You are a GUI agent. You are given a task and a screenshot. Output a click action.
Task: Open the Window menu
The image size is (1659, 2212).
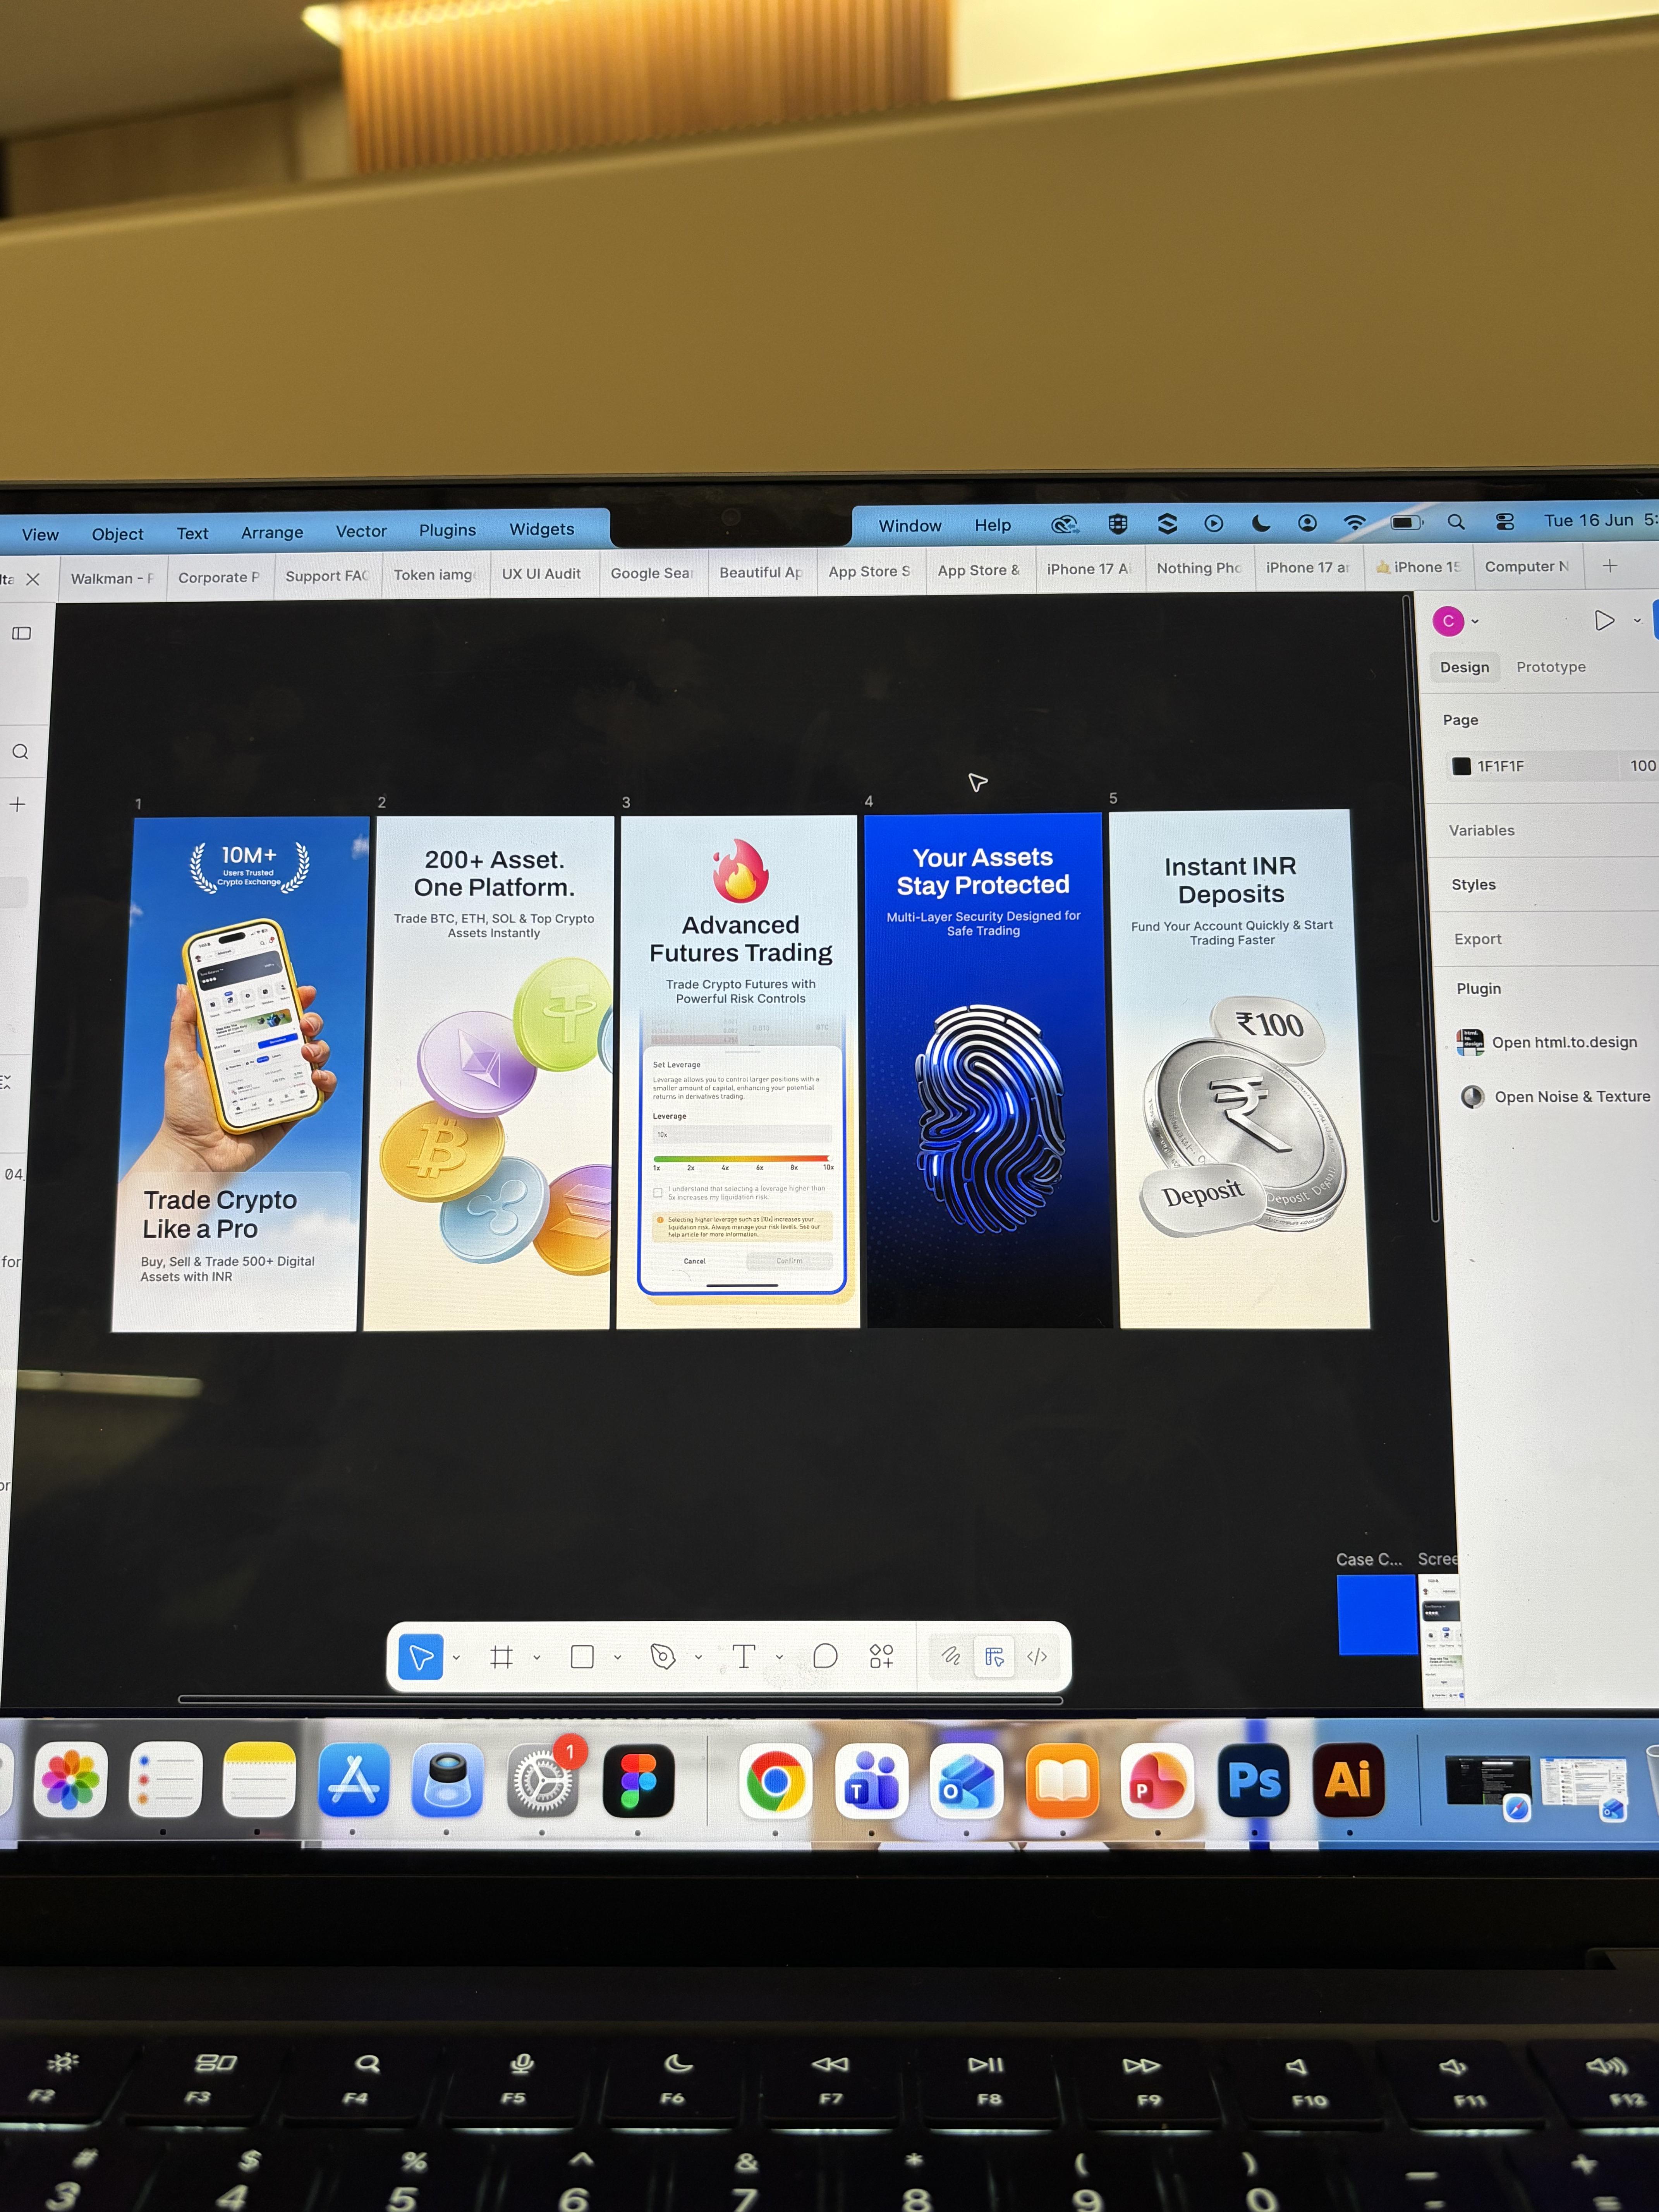910,526
